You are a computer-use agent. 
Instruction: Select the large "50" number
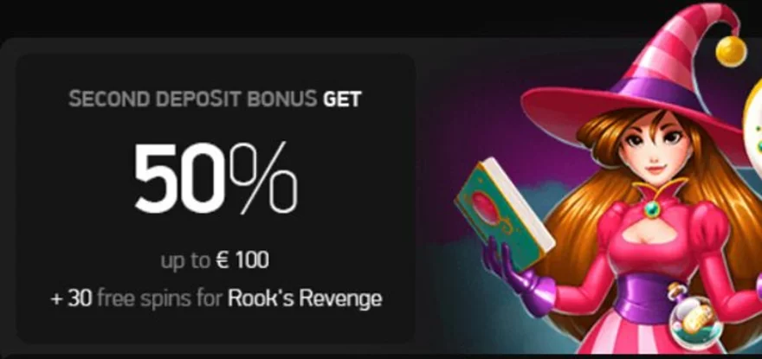178,179
